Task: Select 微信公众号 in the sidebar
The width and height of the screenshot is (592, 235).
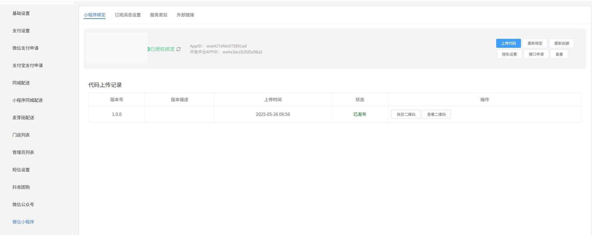Action: tap(23, 205)
